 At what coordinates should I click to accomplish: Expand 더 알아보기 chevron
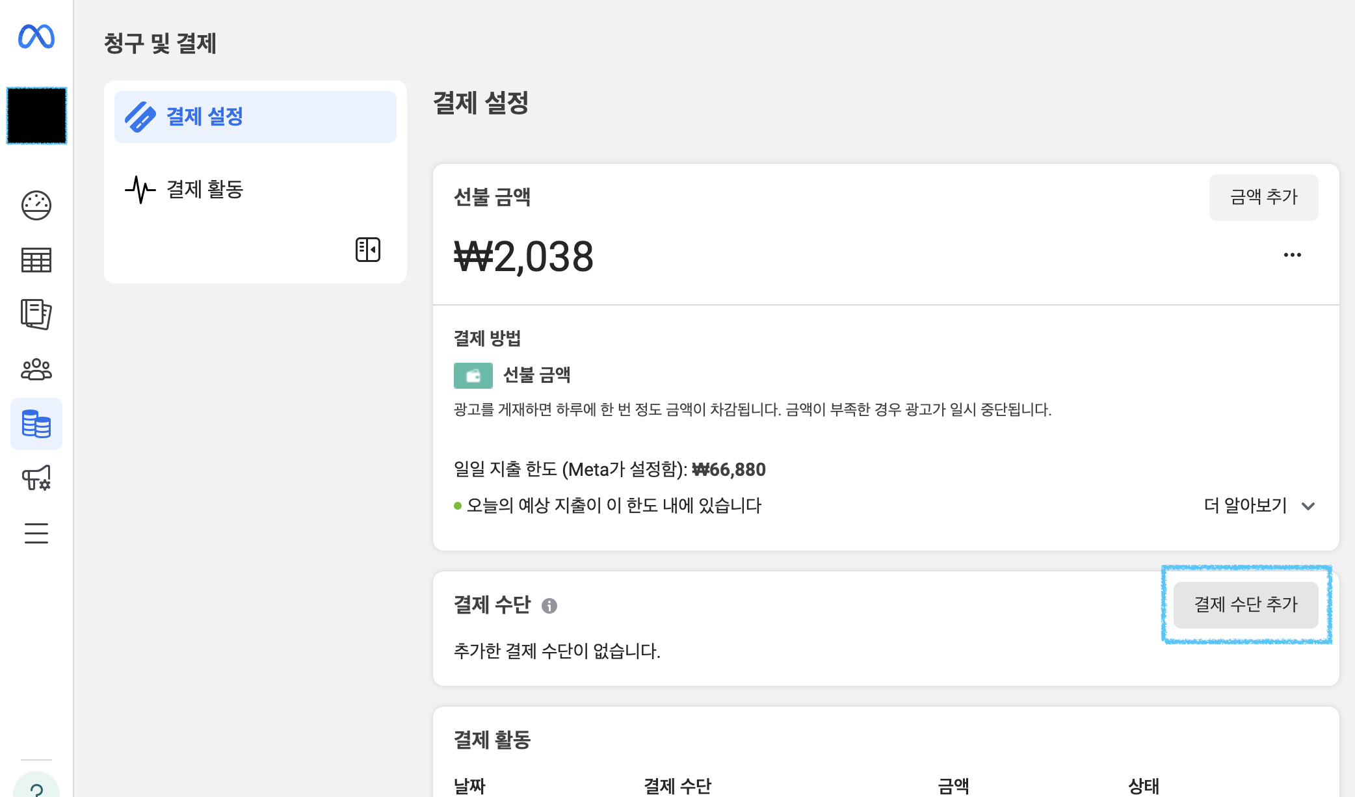(x=1308, y=506)
